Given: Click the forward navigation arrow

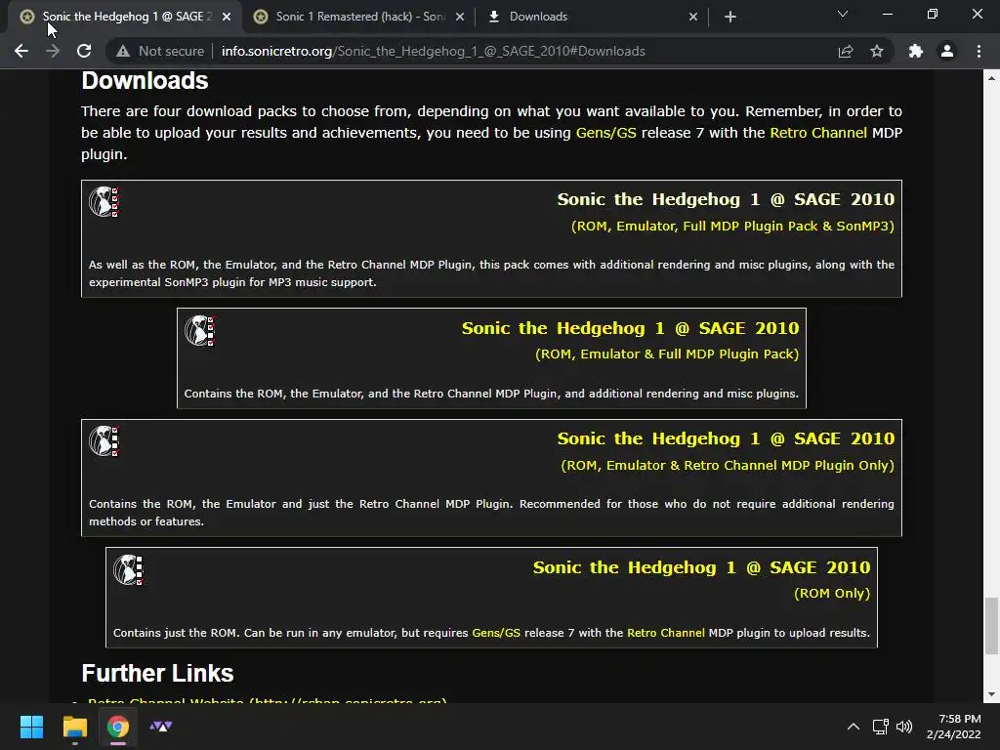Looking at the screenshot, I should 53,51.
